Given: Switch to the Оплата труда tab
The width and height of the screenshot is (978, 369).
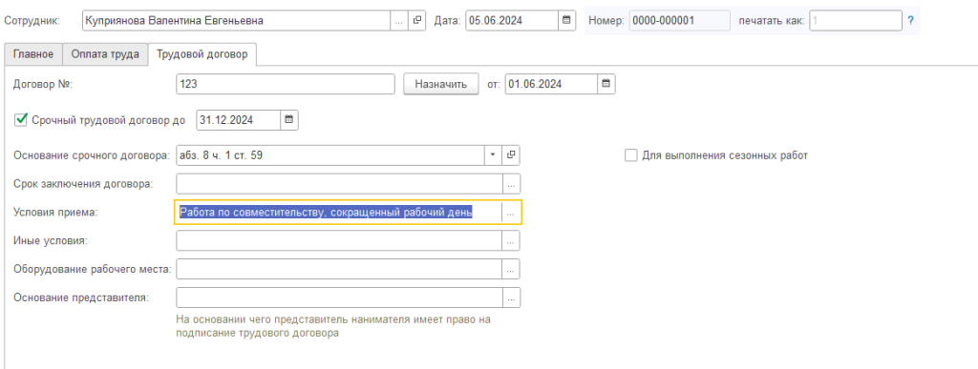Looking at the screenshot, I should 105,54.
